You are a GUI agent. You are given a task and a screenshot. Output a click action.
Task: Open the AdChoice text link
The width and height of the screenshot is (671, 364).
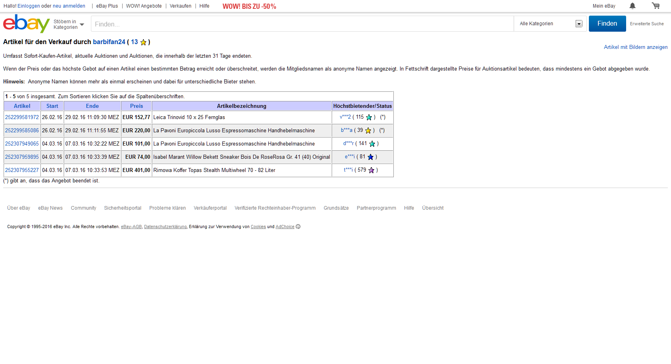(285, 227)
